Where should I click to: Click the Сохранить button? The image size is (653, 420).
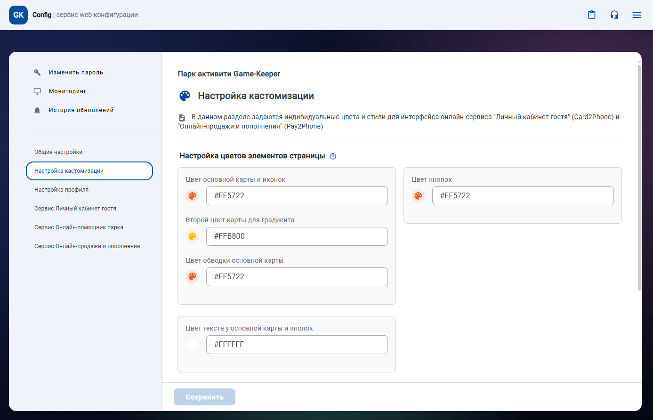204,397
